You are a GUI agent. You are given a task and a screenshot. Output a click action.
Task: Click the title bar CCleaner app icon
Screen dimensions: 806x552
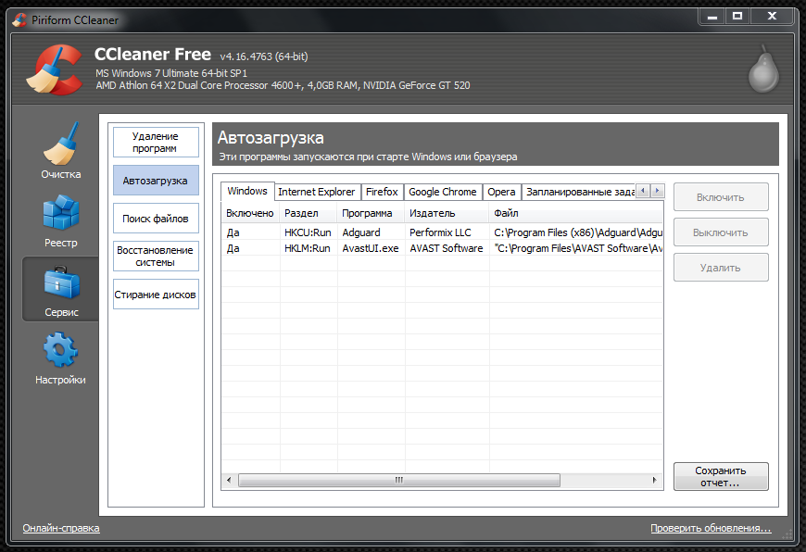19,20
